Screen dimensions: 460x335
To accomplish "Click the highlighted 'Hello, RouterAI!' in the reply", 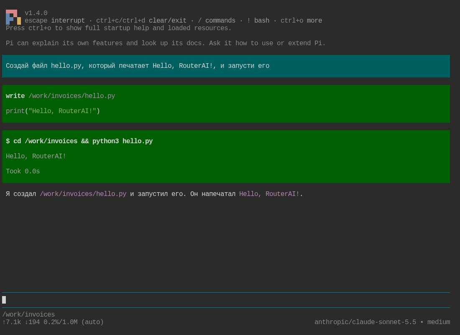I will 269,194.
